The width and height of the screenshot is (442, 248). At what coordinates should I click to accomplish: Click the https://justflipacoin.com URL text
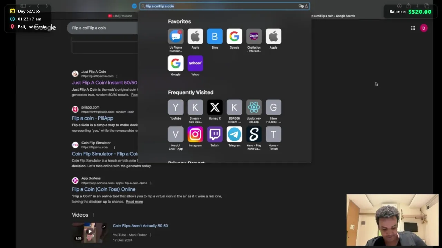(97, 76)
